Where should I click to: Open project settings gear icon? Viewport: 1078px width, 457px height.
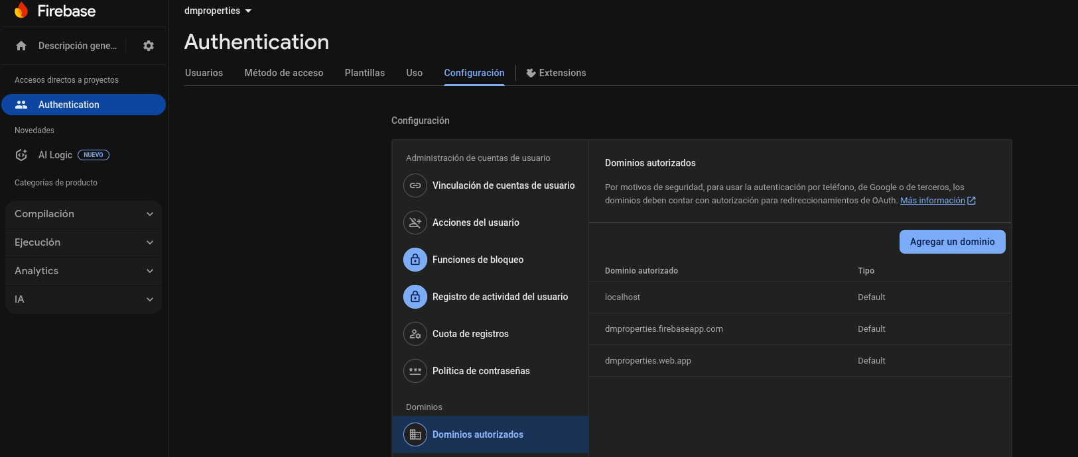(x=149, y=46)
